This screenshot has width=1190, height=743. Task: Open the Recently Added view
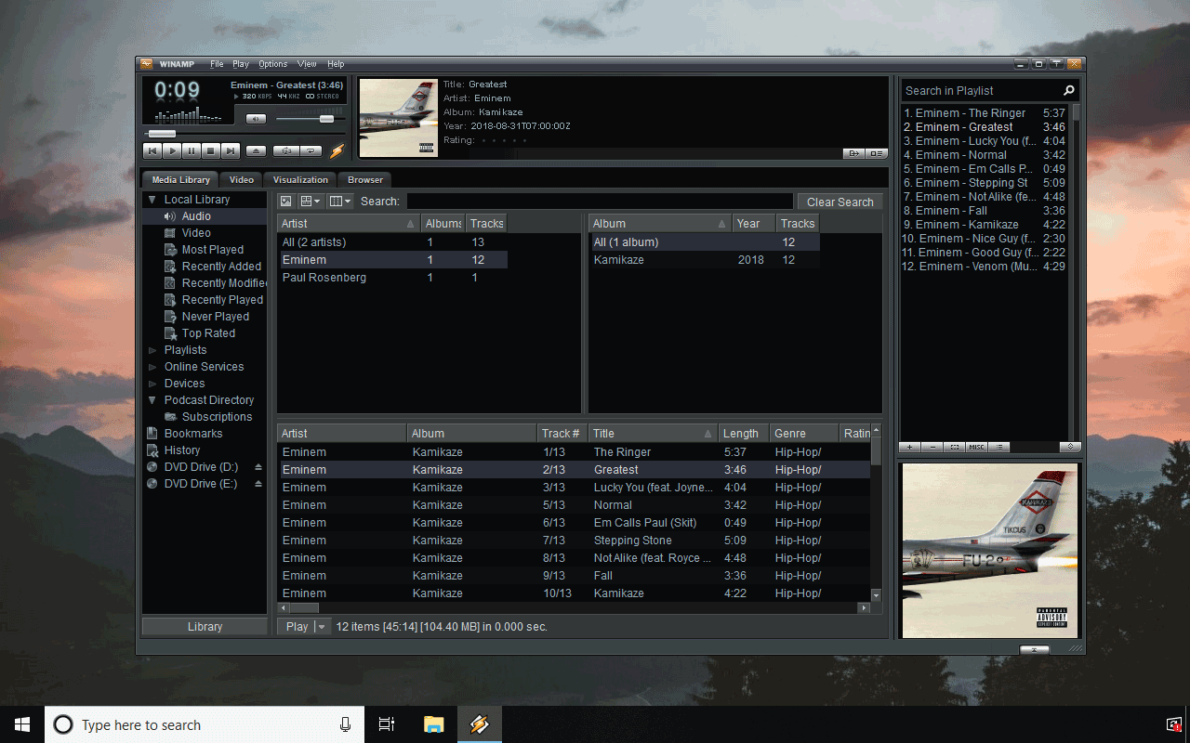221,267
